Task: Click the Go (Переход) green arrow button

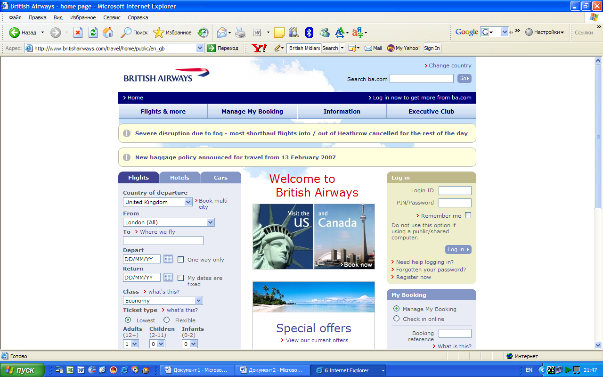Action: click(223, 48)
